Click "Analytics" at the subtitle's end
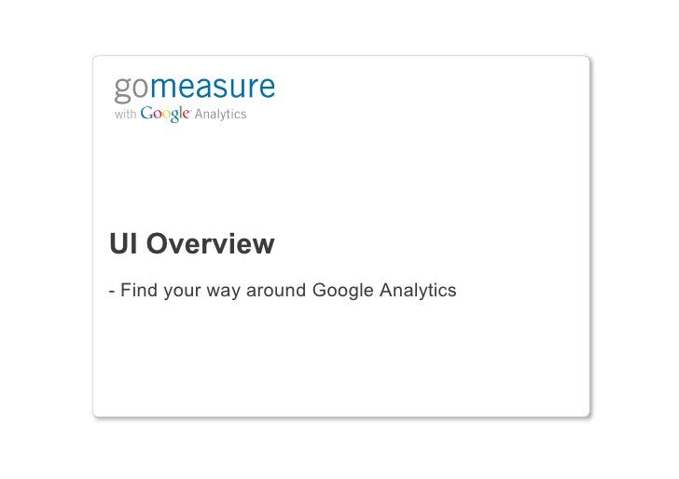Image resolution: width=679 pixels, height=479 pixels. 418,291
